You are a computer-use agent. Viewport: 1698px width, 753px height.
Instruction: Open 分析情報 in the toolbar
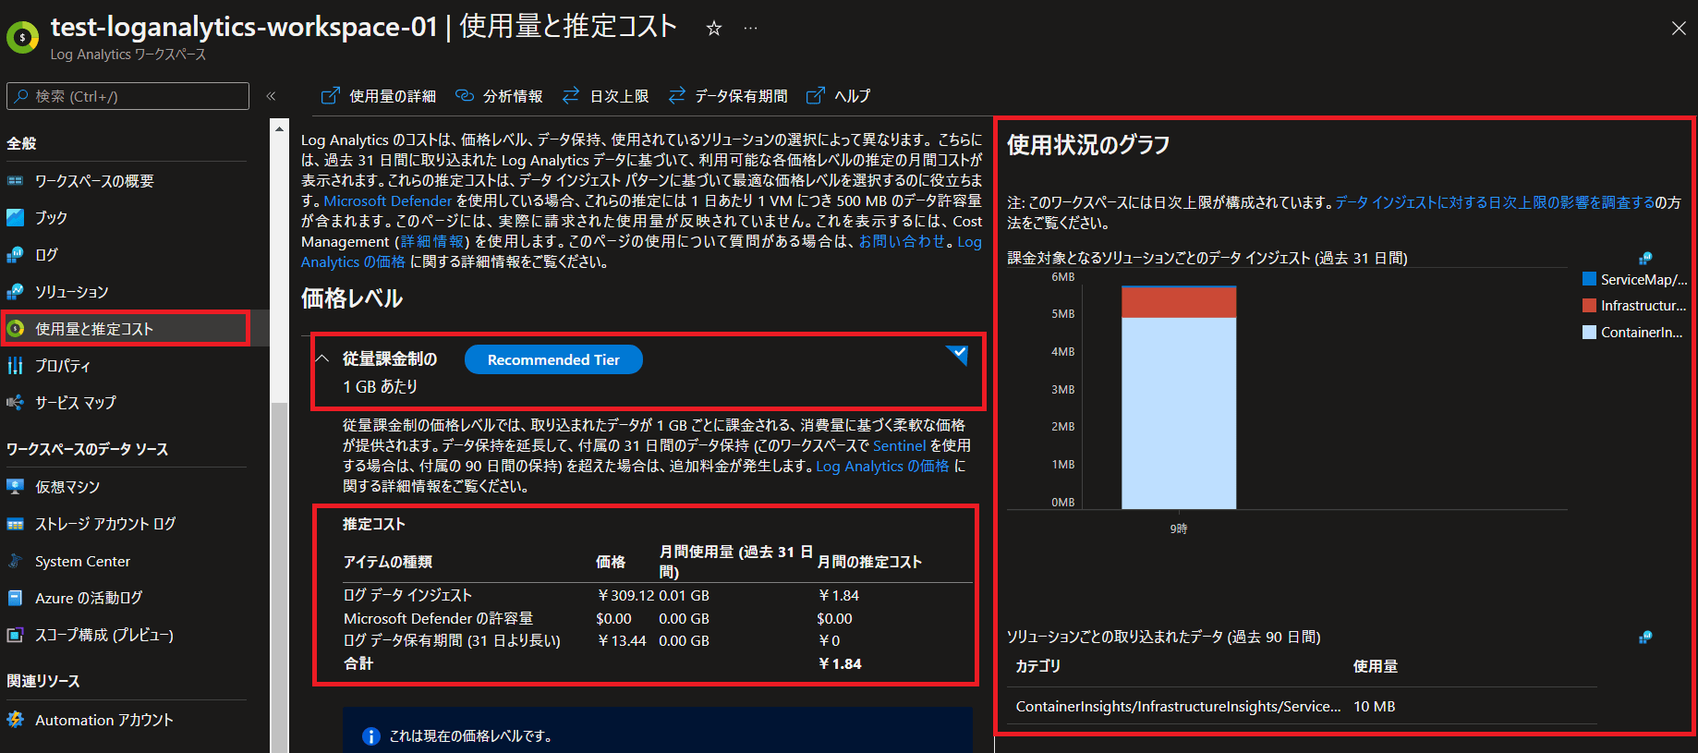pyautogui.click(x=499, y=96)
